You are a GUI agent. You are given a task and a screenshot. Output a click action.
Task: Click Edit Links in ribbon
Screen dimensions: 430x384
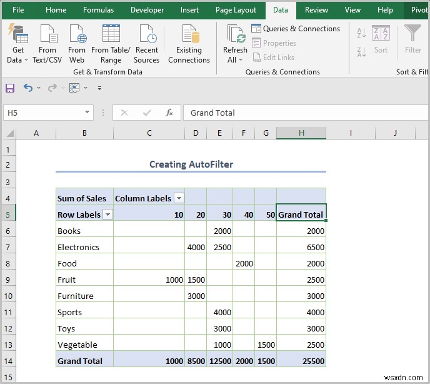[x=273, y=58]
